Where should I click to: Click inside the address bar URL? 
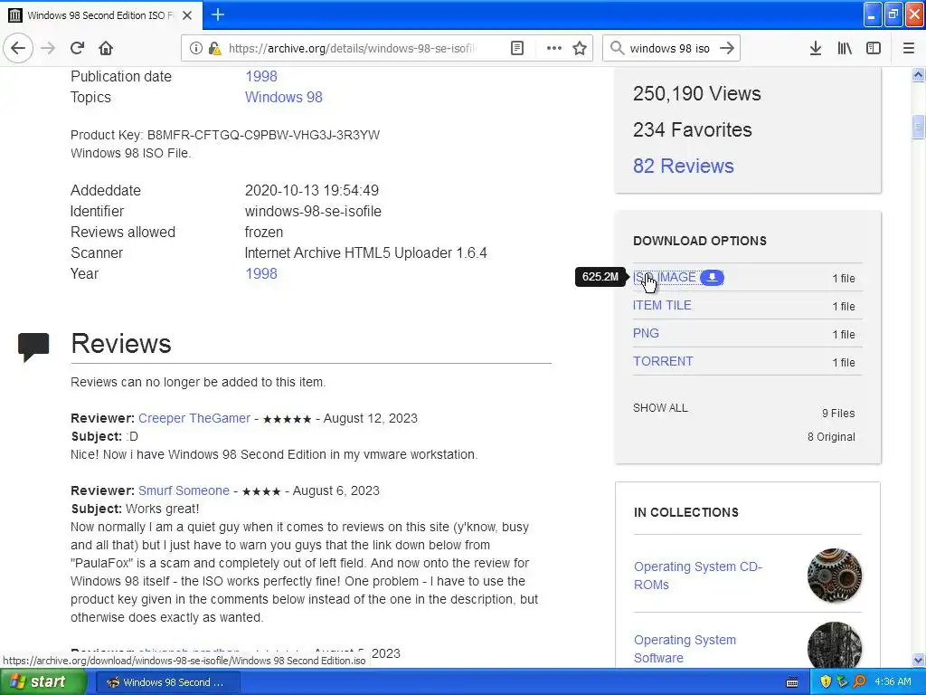(x=352, y=48)
